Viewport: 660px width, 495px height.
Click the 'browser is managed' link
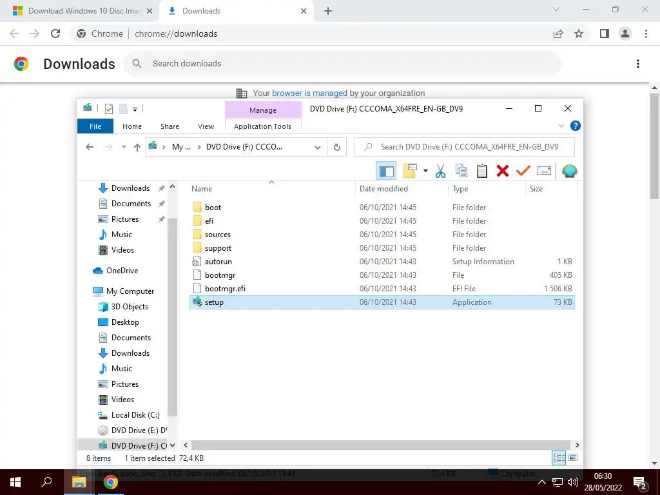tap(309, 93)
